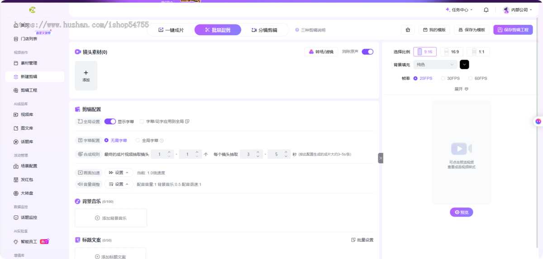Choose the 9:16 aspect ratio
543x259 pixels.
[425, 52]
